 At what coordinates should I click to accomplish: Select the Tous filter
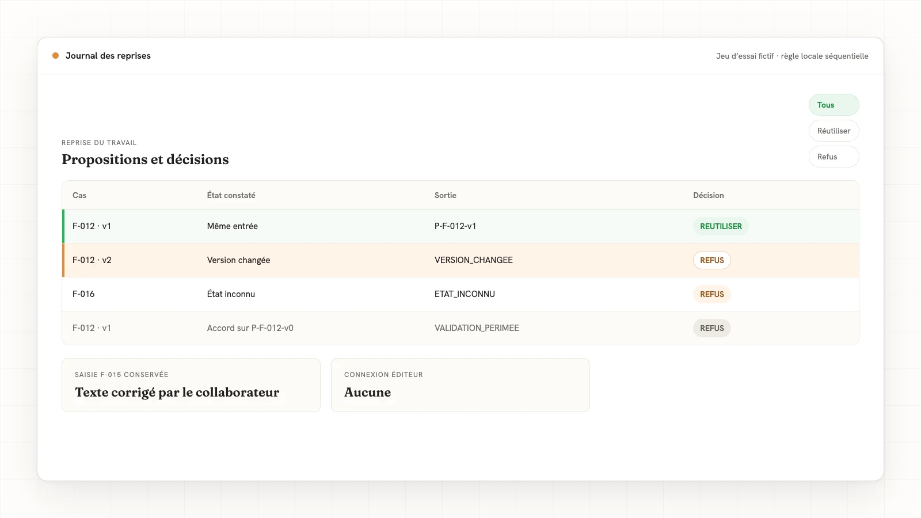(834, 105)
